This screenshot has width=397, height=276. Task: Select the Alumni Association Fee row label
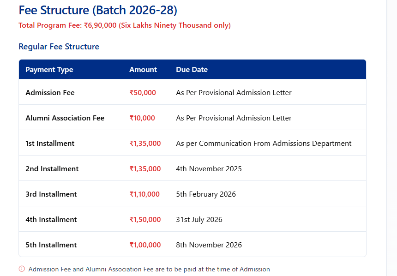[x=65, y=118]
